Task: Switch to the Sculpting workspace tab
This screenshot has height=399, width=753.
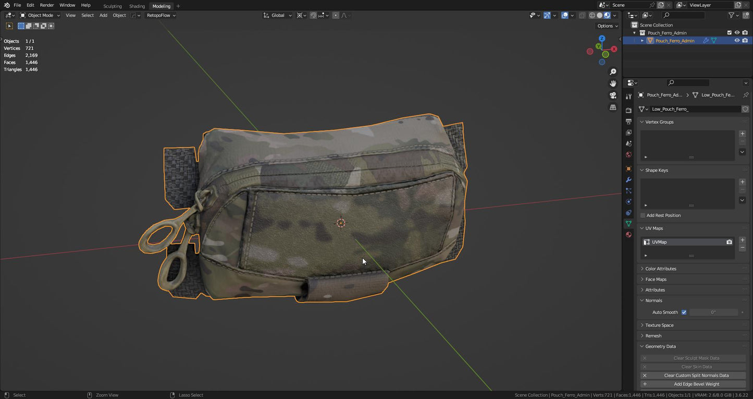Action: coord(112,6)
